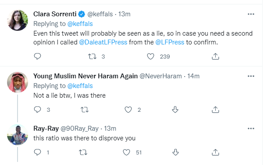The width and height of the screenshot is (267, 165).
Task: Open more options on Clara Sorrenti's tweet
Action: 251,14
